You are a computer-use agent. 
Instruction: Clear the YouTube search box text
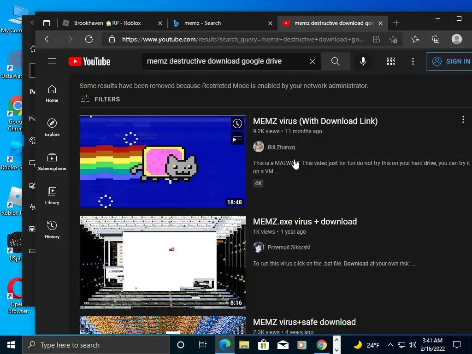click(313, 61)
